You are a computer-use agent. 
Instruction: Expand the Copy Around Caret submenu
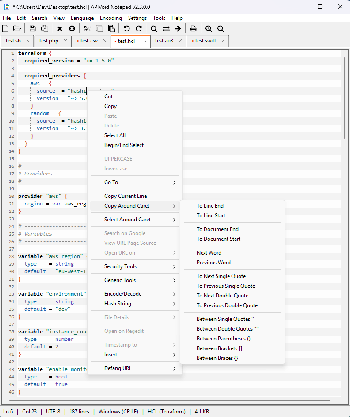tap(135, 206)
